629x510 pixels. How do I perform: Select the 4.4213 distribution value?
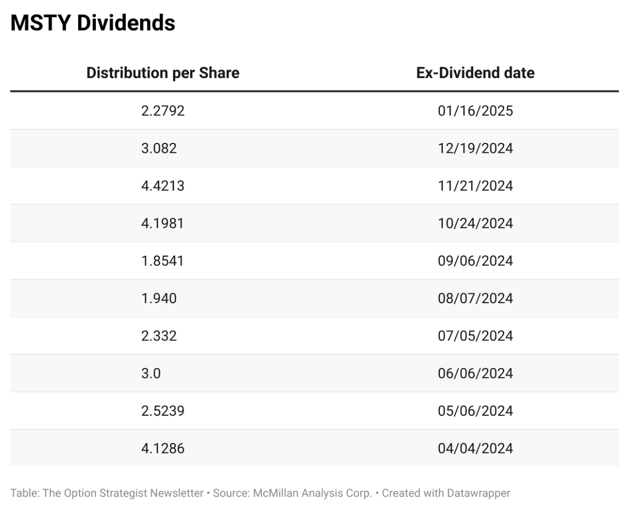[x=162, y=186]
